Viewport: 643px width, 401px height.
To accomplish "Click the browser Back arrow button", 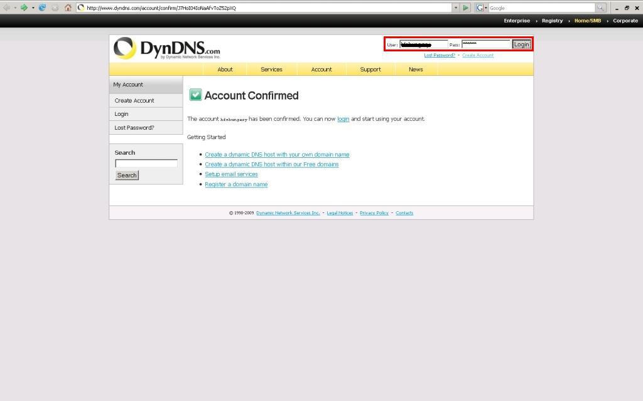I will point(6,8).
